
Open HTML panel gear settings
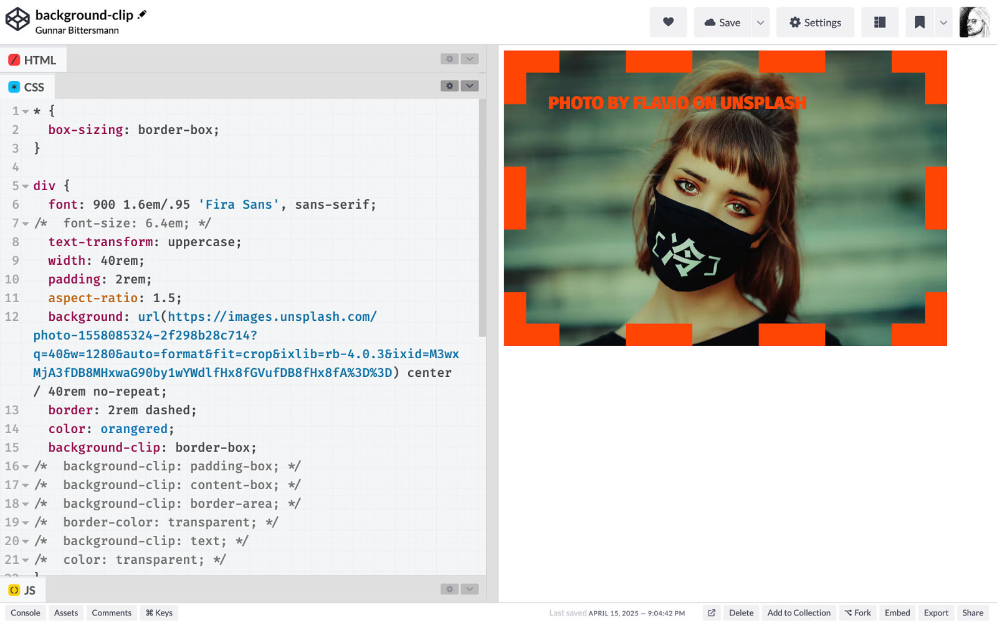[x=449, y=59]
